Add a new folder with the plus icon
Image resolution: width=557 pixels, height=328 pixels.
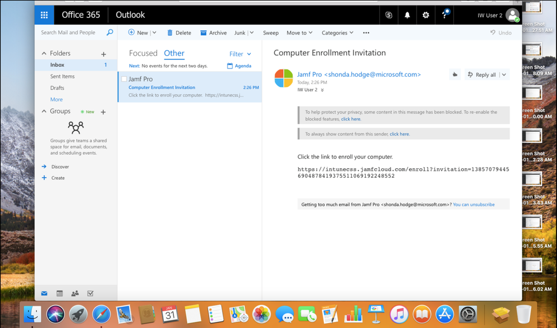click(103, 54)
